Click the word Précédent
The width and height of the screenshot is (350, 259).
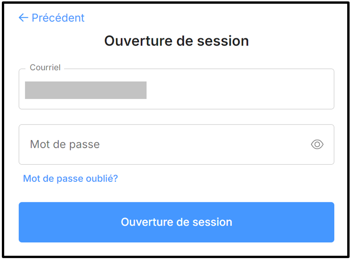tap(58, 18)
